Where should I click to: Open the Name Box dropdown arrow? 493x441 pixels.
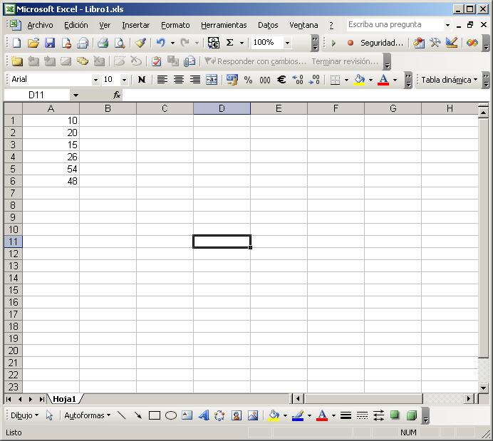[76, 95]
